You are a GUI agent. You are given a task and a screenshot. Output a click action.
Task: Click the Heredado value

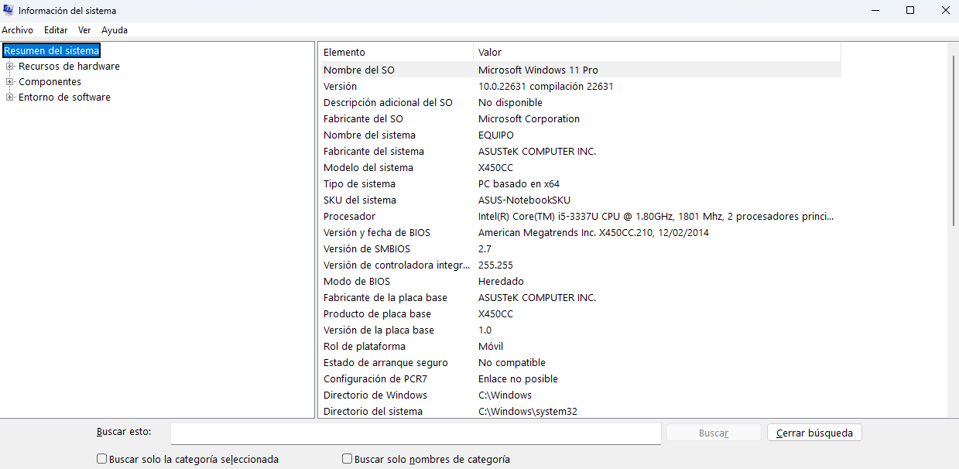(501, 281)
